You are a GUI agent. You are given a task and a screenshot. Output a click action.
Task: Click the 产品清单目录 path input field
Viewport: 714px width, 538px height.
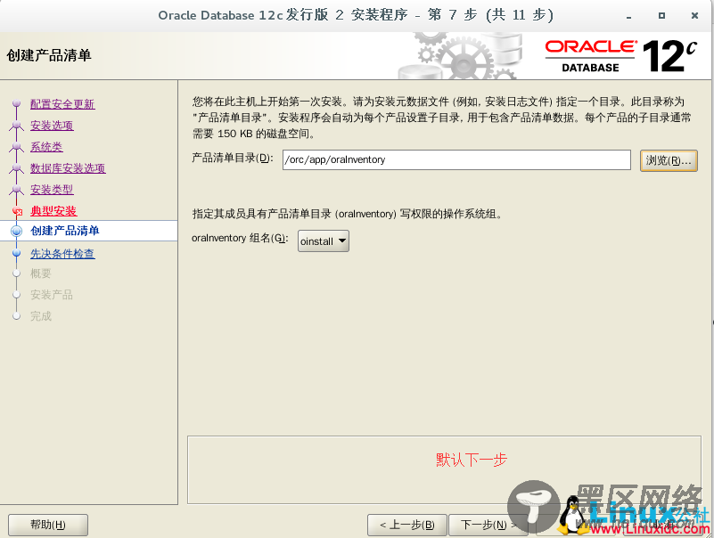(x=456, y=159)
